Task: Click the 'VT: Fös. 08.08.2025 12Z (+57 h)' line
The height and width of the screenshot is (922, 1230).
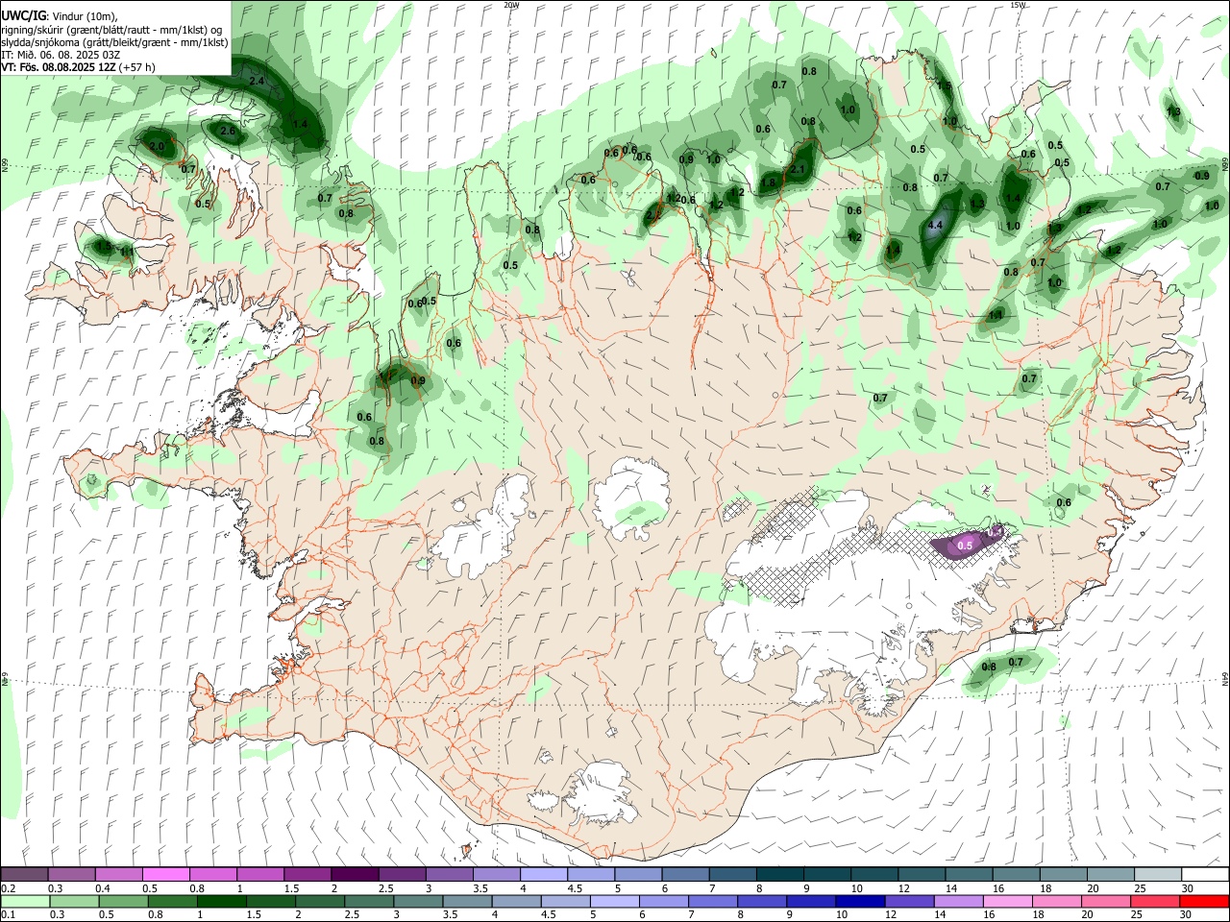Action: pyautogui.click(x=78, y=67)
